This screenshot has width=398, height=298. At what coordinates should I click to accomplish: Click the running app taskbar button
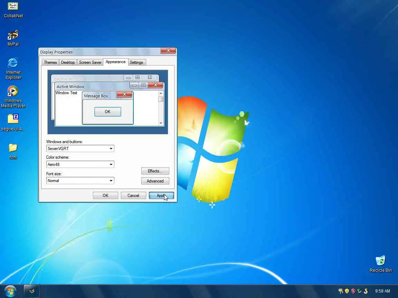coord(32,291)
